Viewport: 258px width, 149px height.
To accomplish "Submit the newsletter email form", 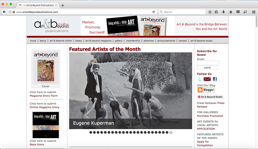I will coord(207,68).
